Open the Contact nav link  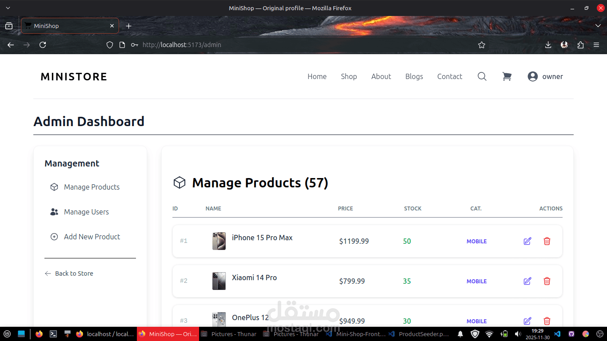point(450,76)
